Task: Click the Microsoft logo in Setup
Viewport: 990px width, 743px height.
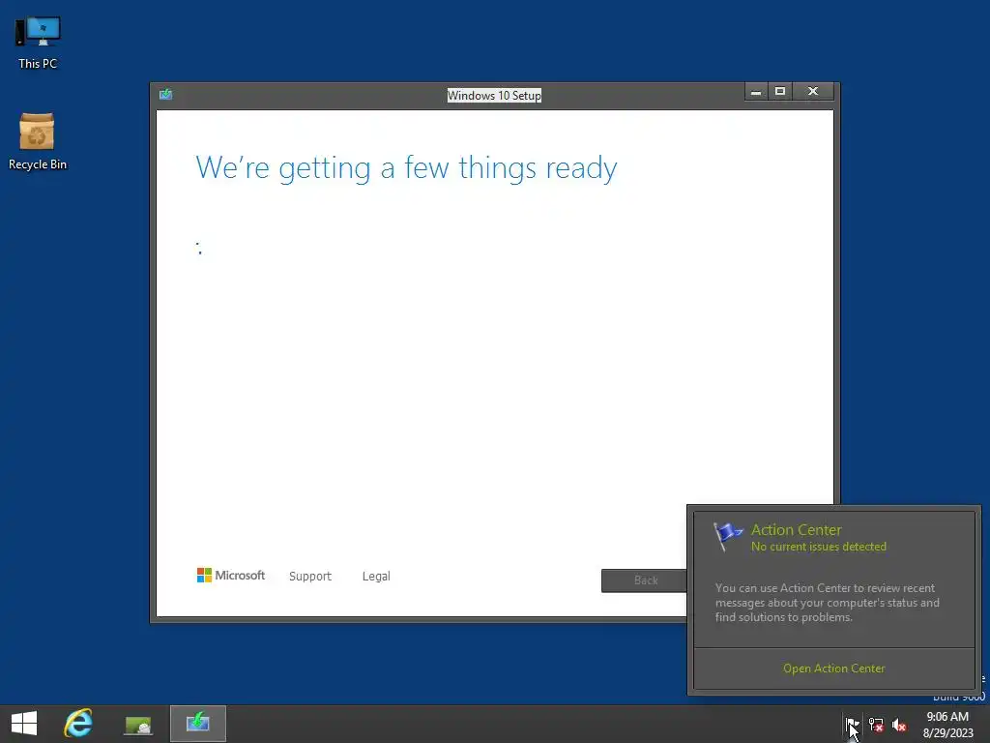Action: click(231, 575)
